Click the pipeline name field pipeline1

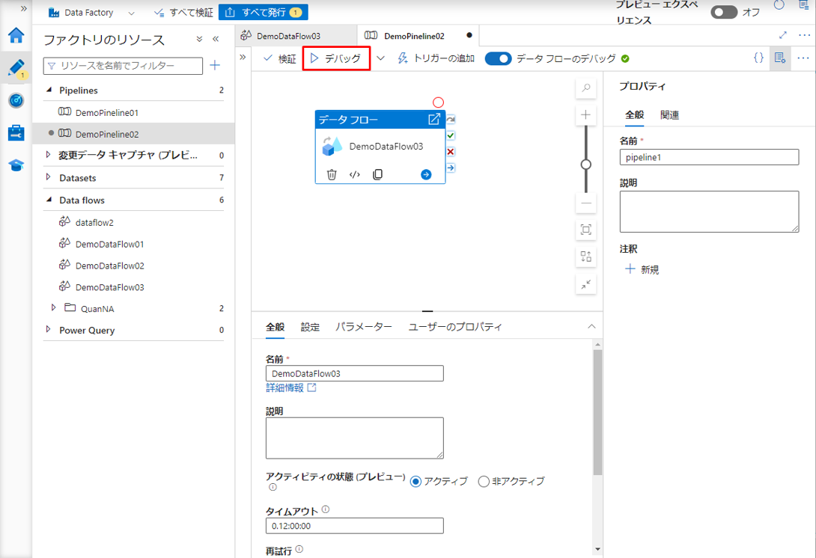709,157
